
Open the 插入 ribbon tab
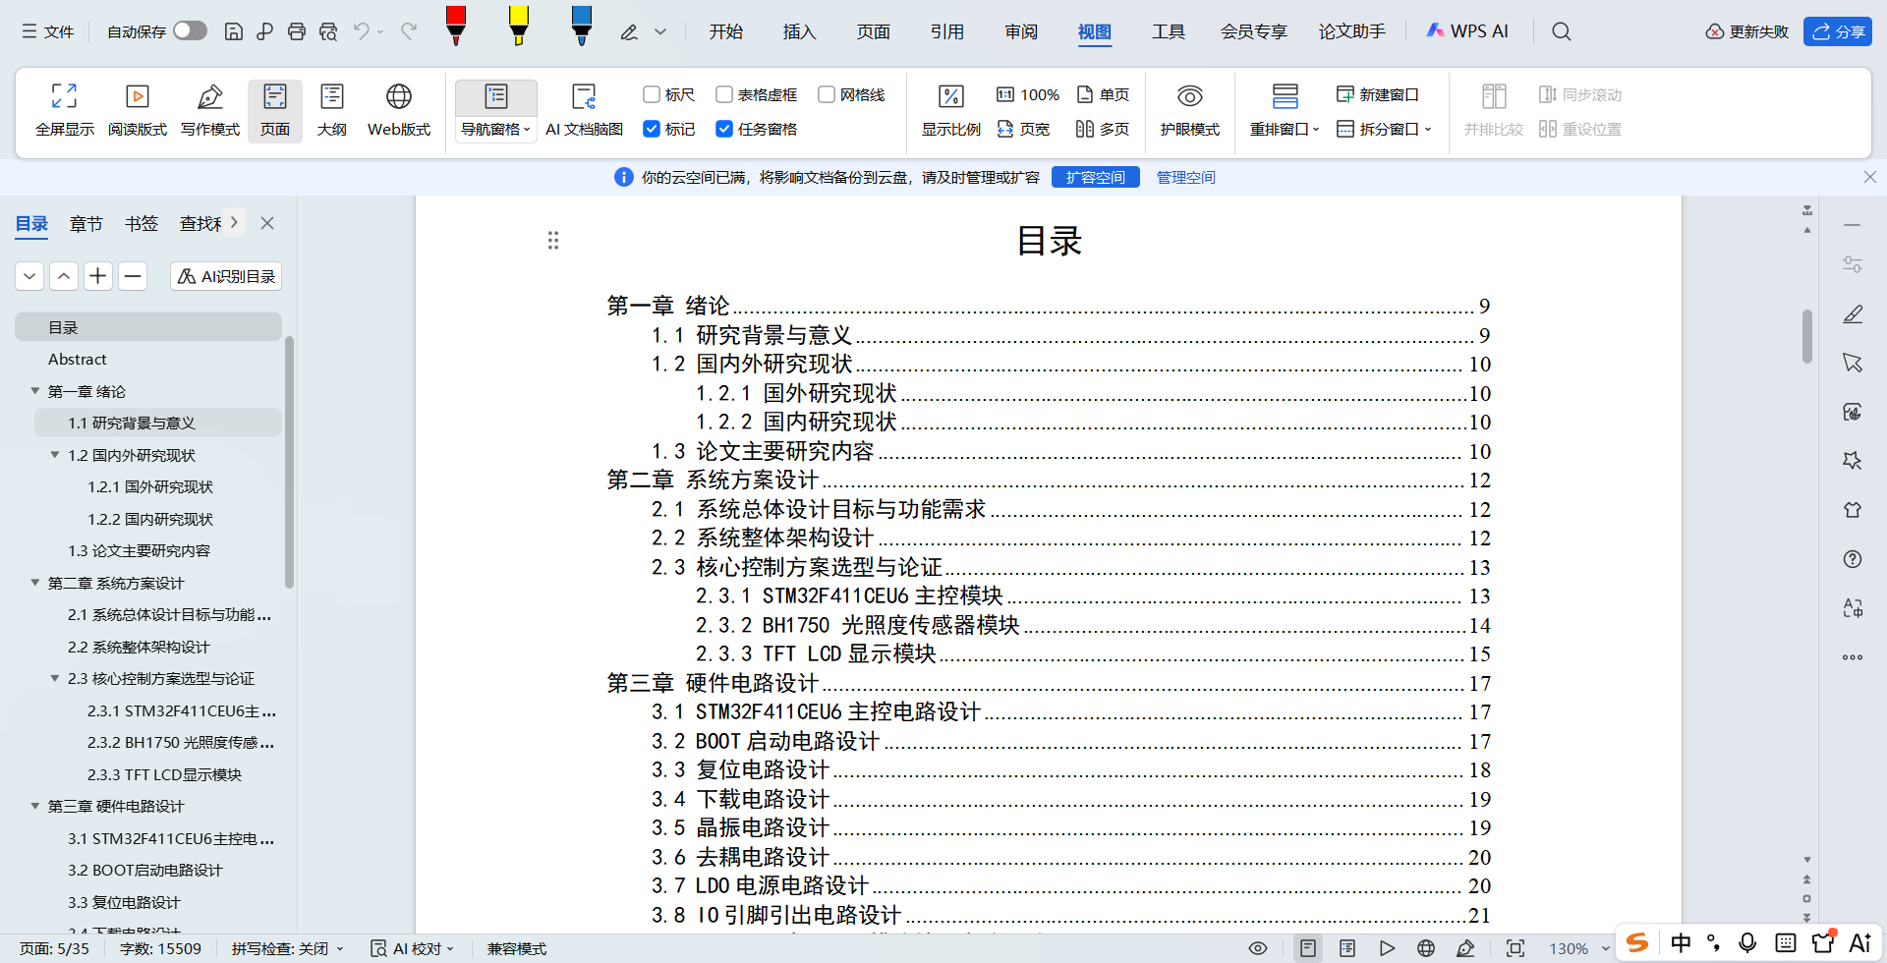click(799, 31)
